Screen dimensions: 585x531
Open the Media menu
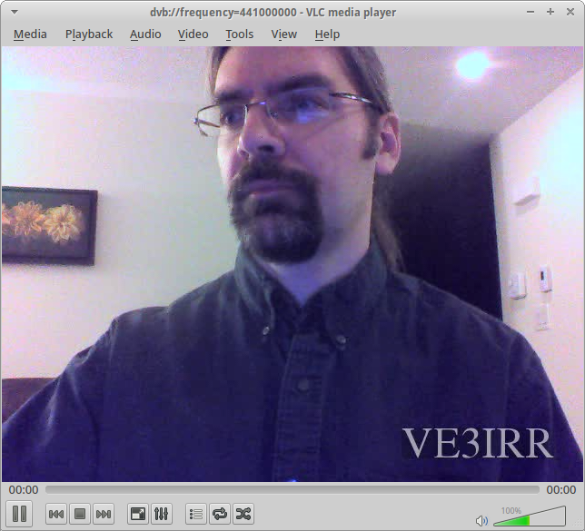(x=30, y=34)
